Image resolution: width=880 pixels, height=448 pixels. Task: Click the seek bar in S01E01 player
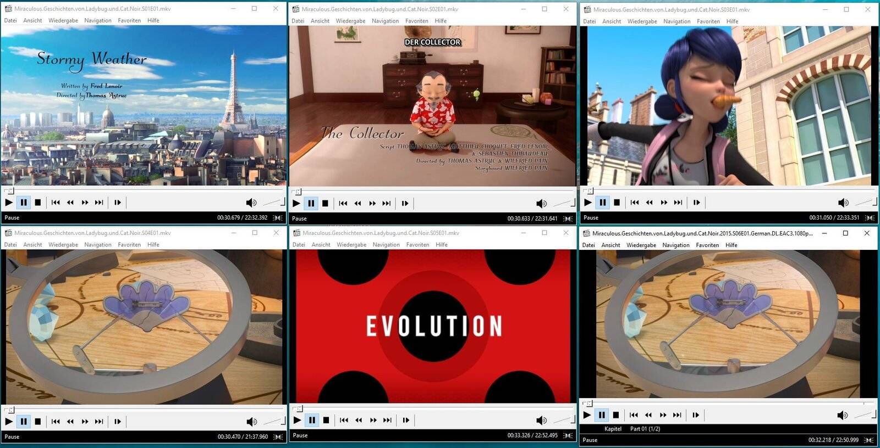coord(144,191)
